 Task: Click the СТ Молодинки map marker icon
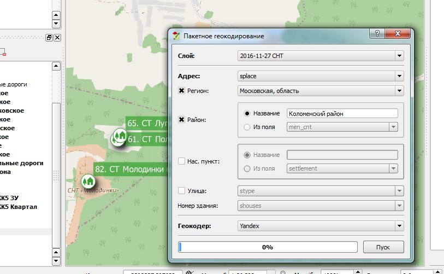(88, 181)
